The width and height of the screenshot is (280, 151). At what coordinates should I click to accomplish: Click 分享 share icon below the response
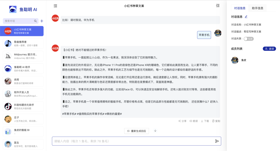[x=180, y=121]
